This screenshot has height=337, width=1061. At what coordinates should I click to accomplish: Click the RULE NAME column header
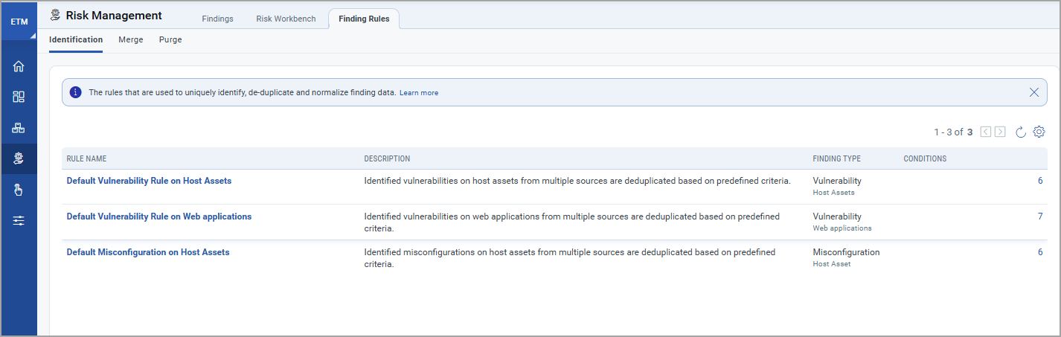tap(86, 159)
